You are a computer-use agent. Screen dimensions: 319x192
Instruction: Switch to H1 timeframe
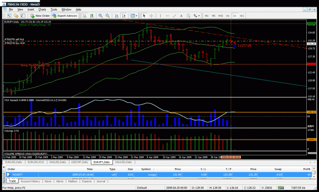click(x=228, y=16)
